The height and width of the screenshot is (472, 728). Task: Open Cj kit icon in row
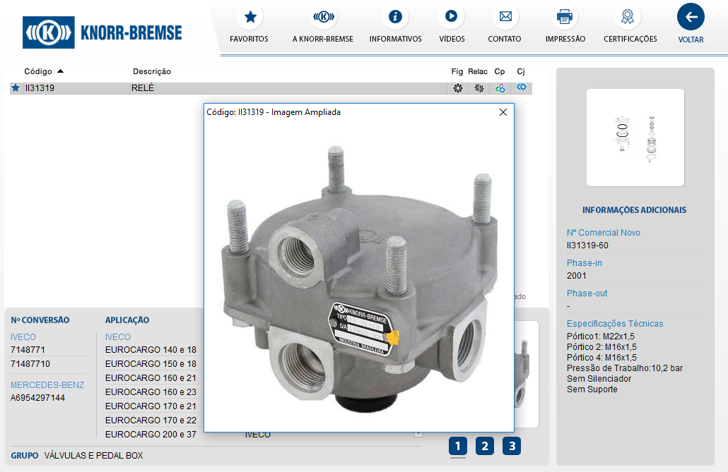522,87
